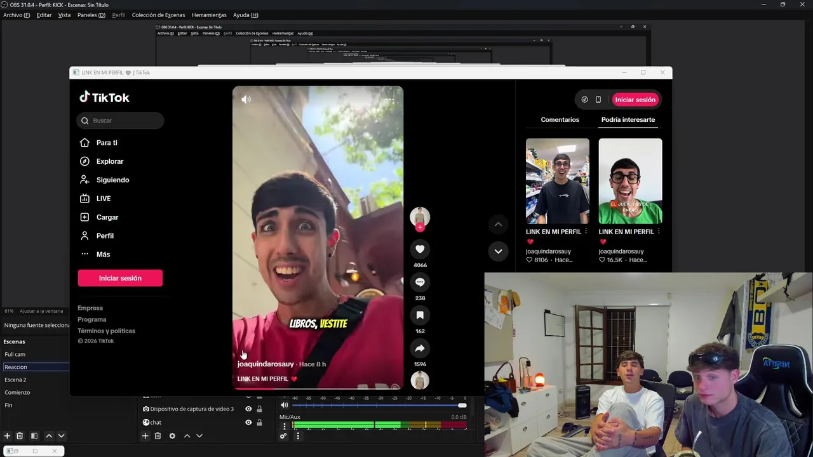Mute the audio channel speaker icon in mixer
The height and width of the screenshot is (457, 813).
[285, 405]
